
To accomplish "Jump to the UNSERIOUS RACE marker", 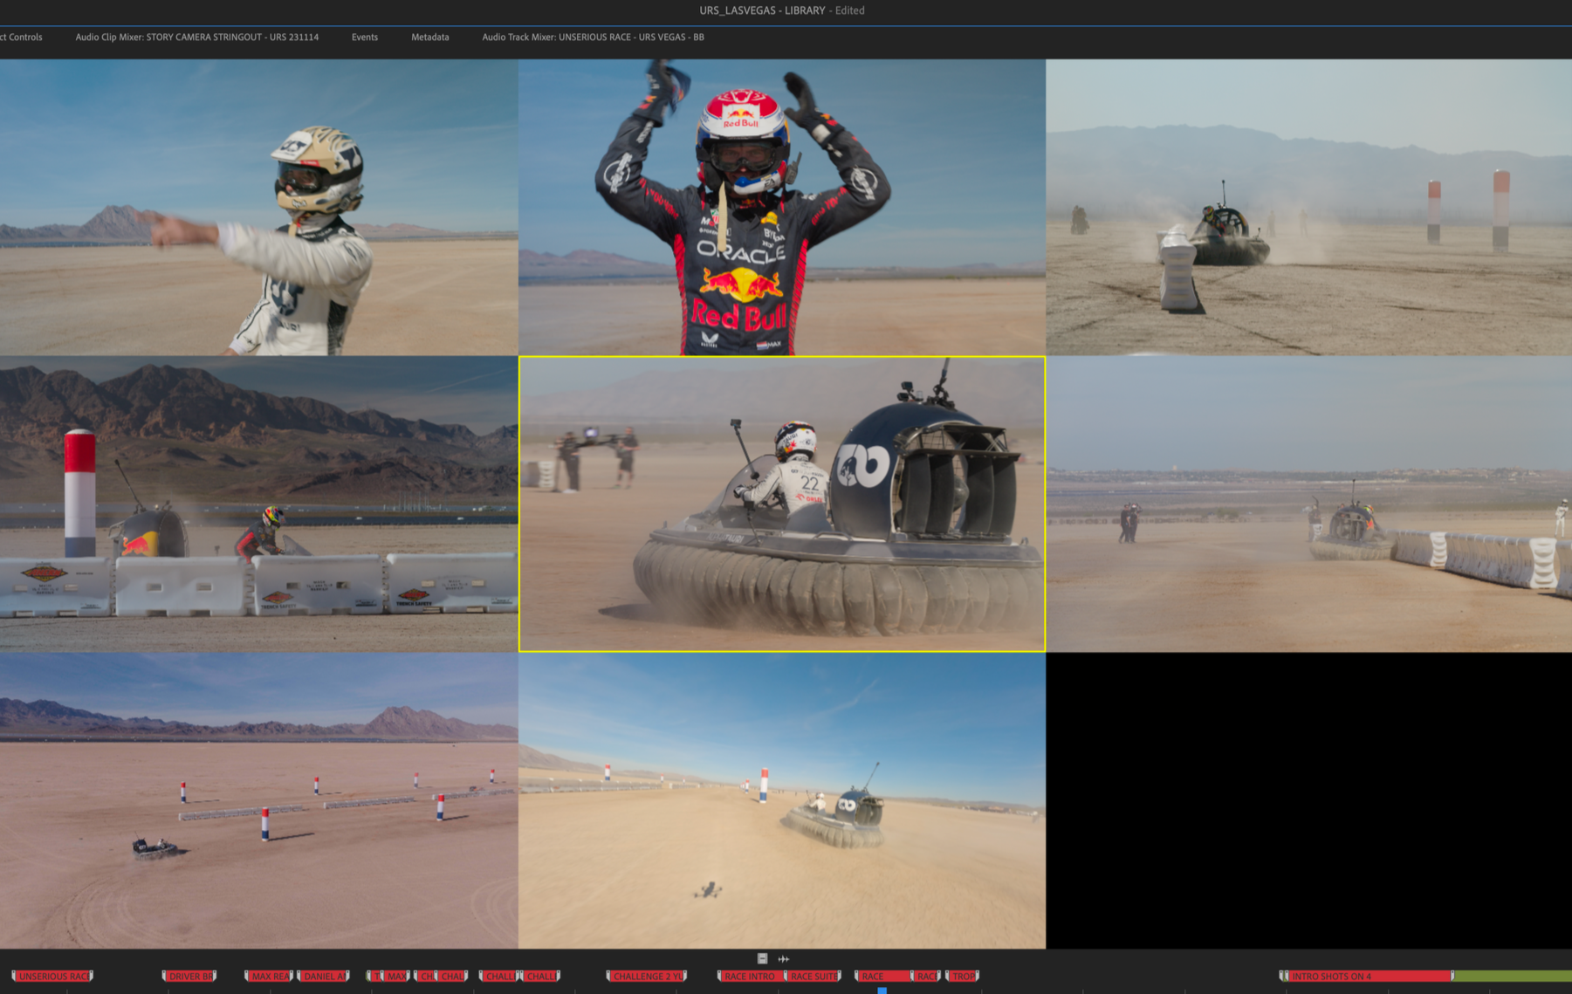I will [52, 976].
